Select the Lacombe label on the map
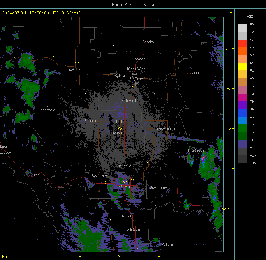The width and height of the screenshot is (266, 260). (x=139, y=59)
